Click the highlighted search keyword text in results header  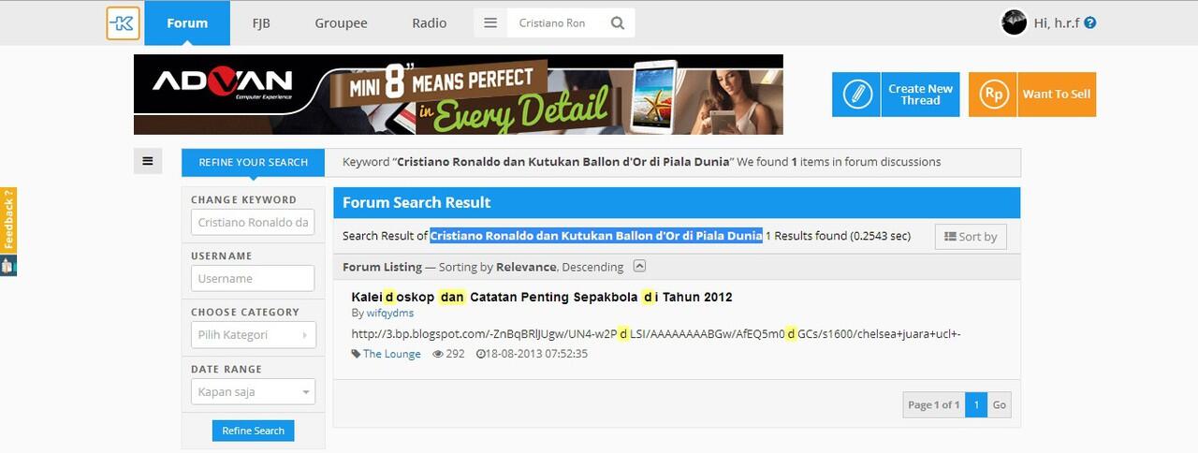point(596,236)
